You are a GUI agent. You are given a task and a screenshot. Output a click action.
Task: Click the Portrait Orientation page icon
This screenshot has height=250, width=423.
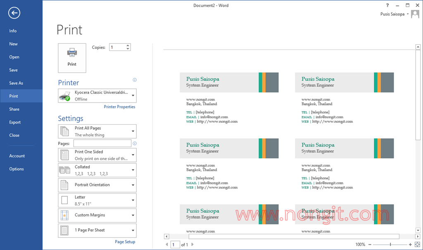[x=64, y=185]
